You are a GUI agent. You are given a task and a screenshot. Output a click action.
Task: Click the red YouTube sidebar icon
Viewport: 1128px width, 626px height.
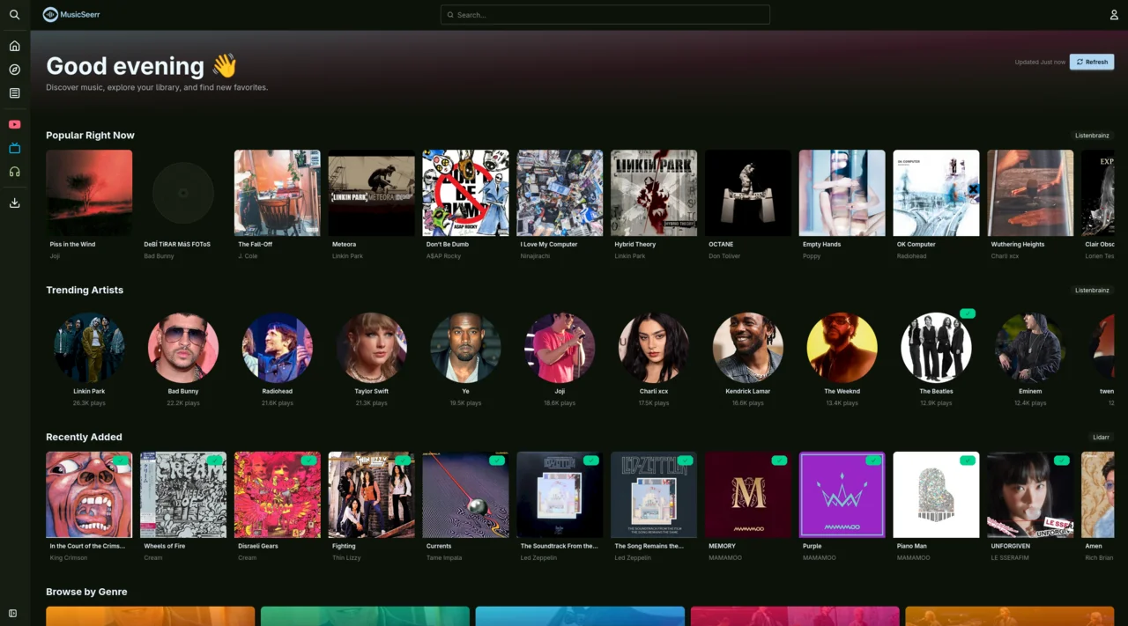tap(14, 124)
